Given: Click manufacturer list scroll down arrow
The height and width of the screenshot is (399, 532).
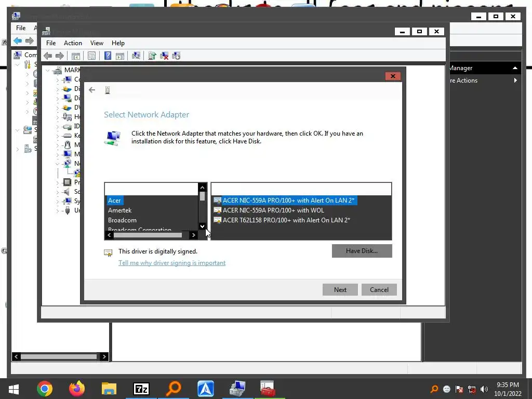Looking at the screenshot, I should (x=202, y=227).
